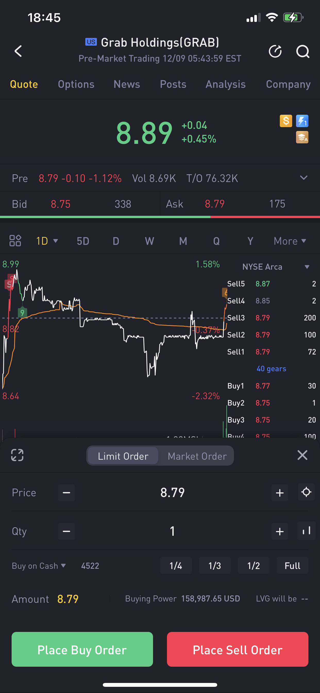Tap the refresh quote icon
This screenshot has width=320, height=693.
(x=275, y=51)
